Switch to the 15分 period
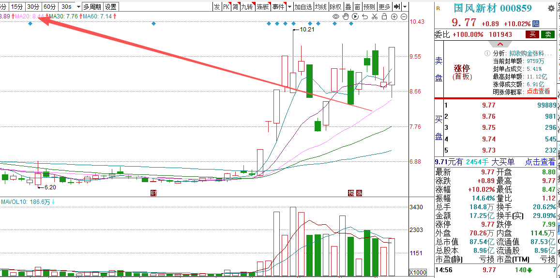The width and height of the screenshot is (560, 278). (17, 7)
